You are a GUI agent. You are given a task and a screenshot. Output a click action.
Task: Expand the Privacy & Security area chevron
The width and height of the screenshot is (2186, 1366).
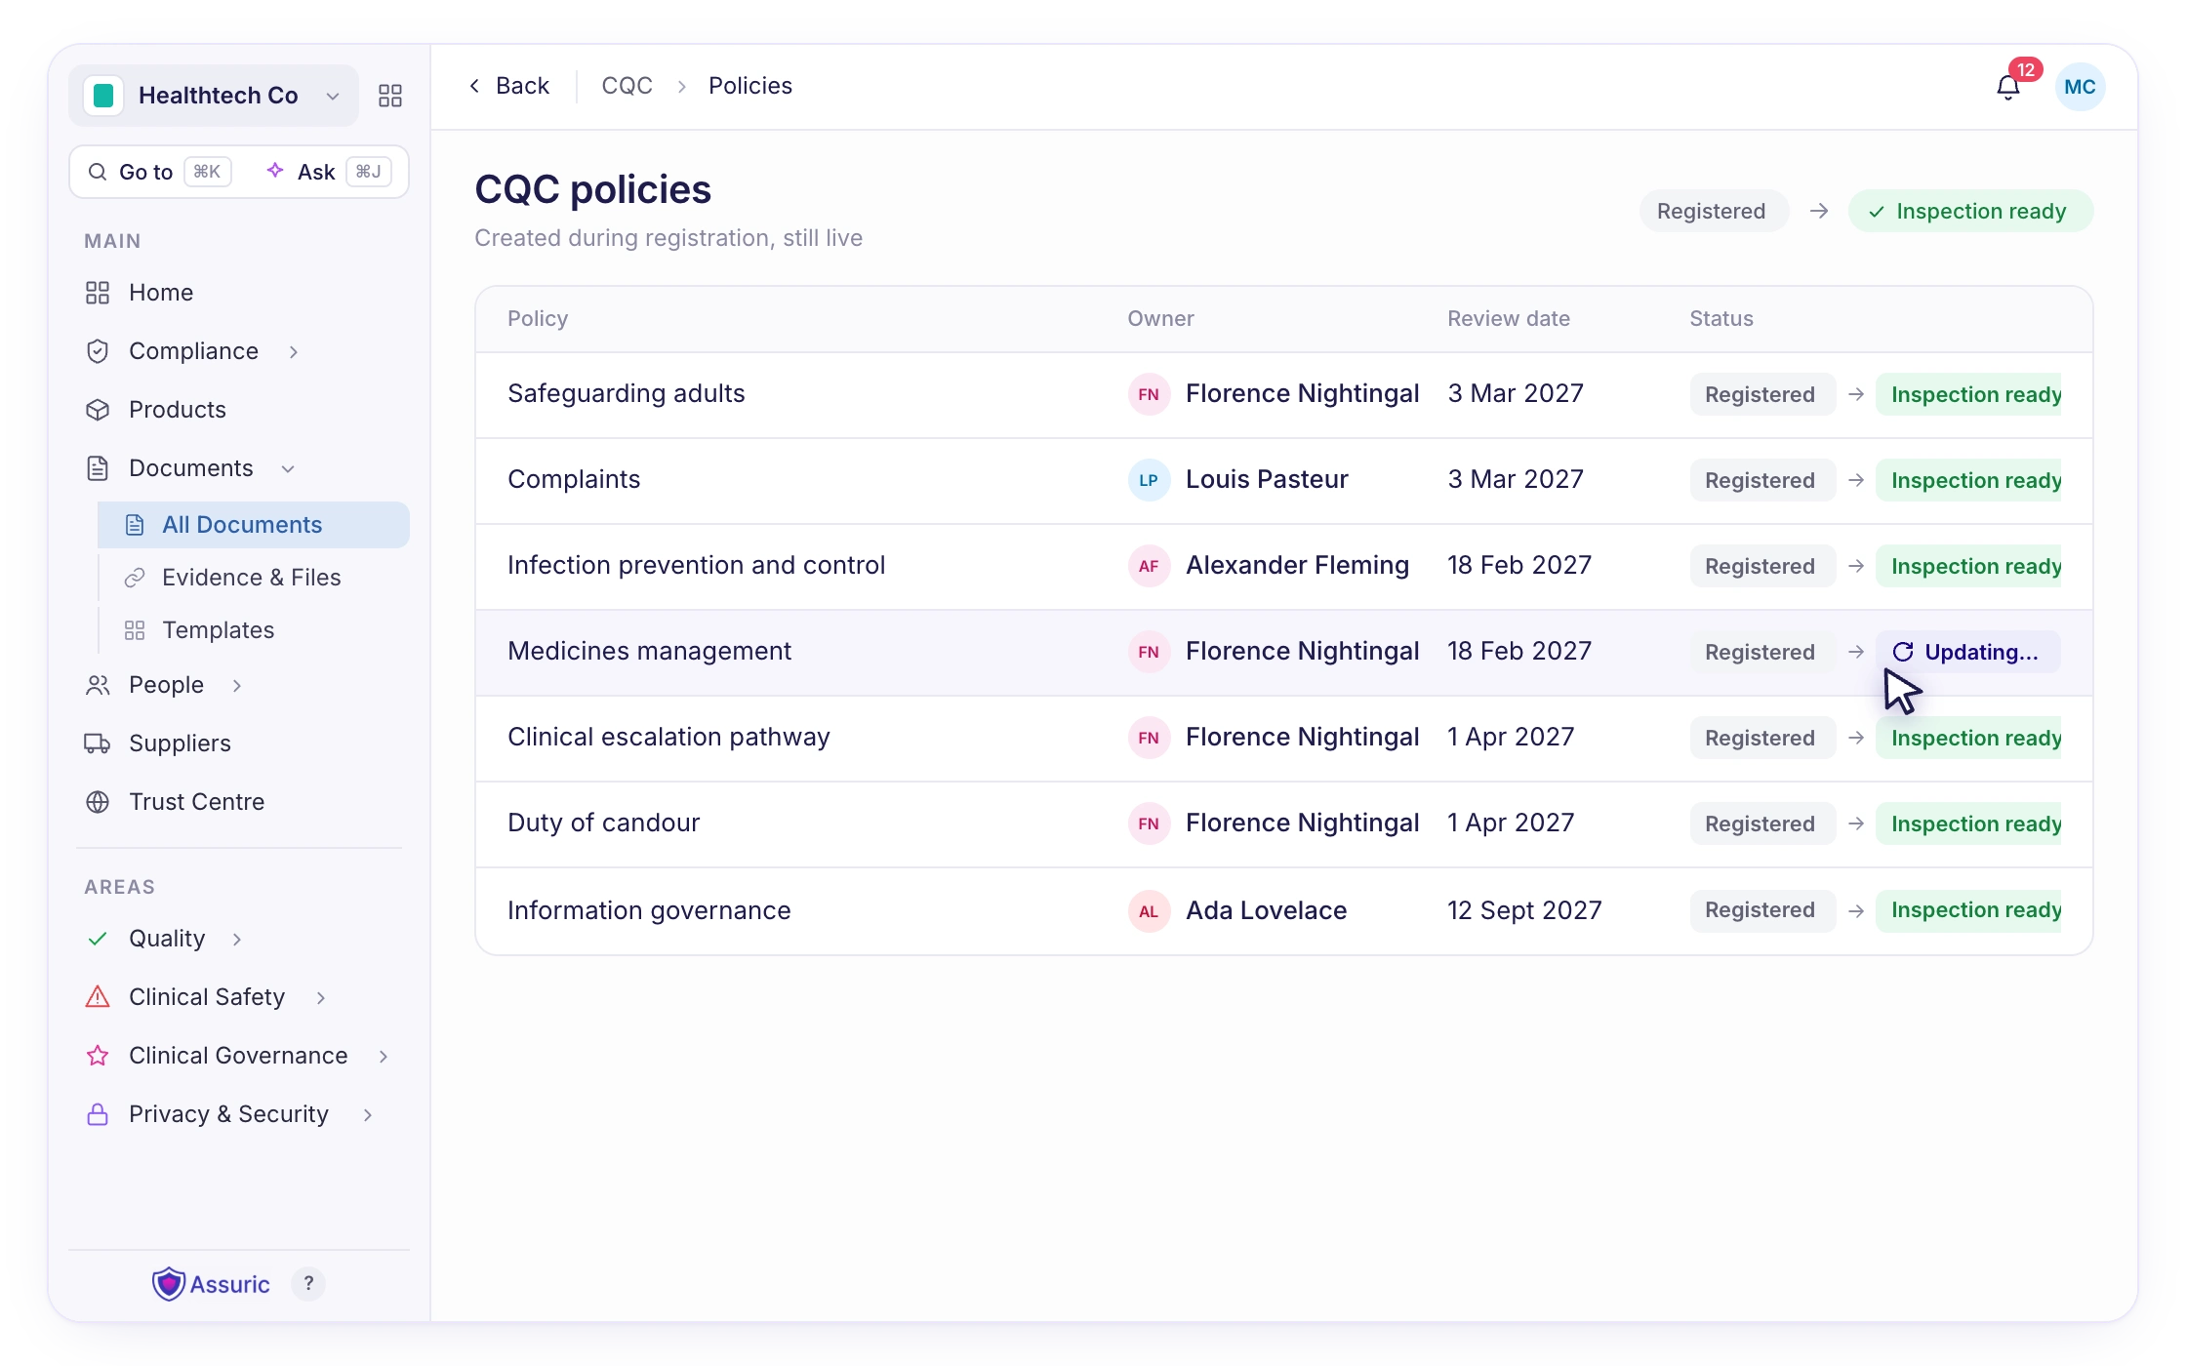point(368,1114)
